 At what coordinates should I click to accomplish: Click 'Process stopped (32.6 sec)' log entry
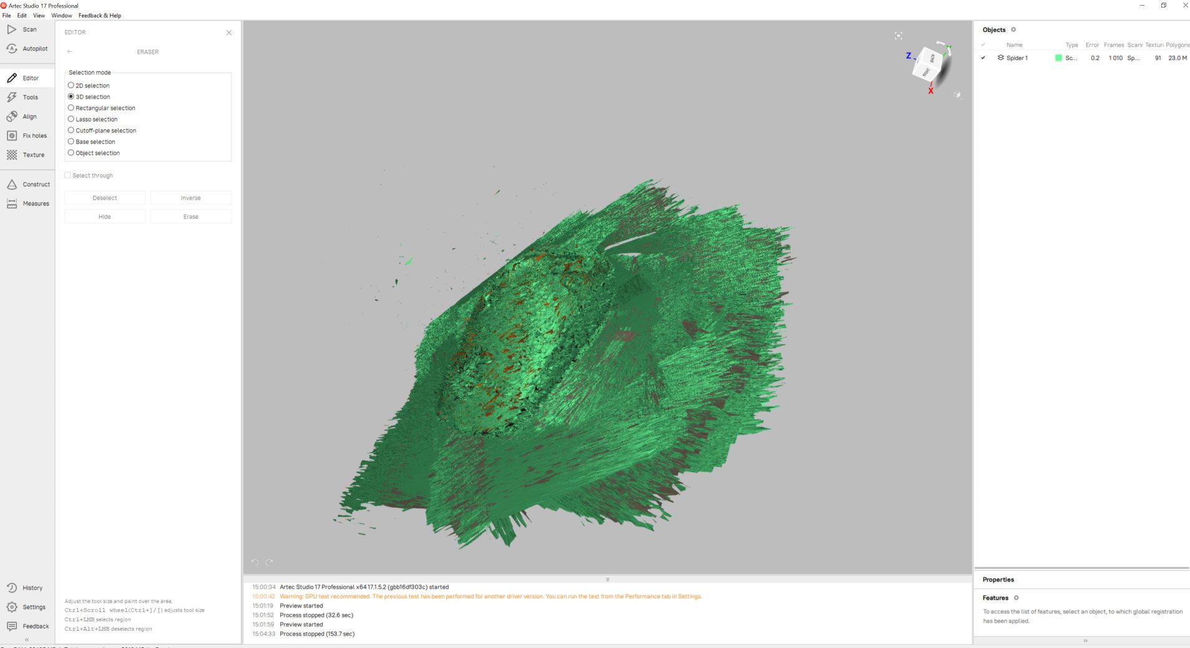coord(316,615)
